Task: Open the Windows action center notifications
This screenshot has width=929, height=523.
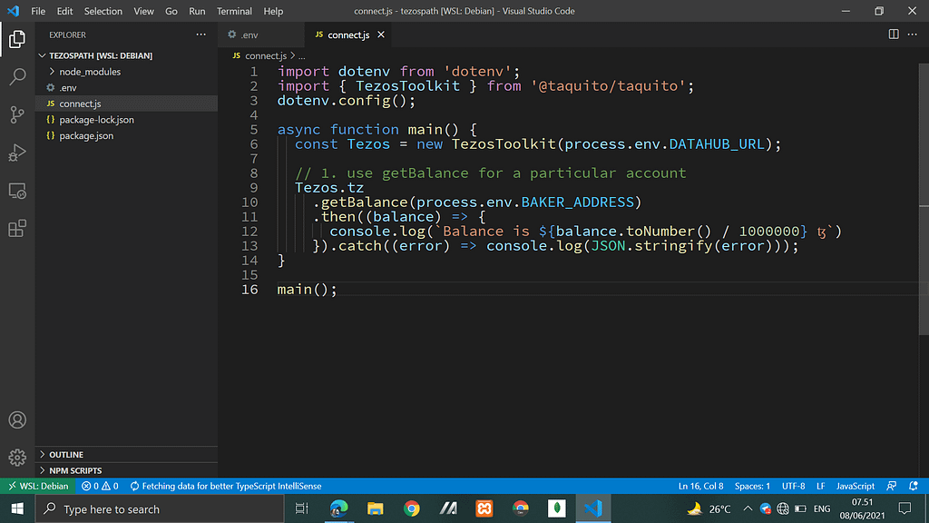Action: pos(905,508)
